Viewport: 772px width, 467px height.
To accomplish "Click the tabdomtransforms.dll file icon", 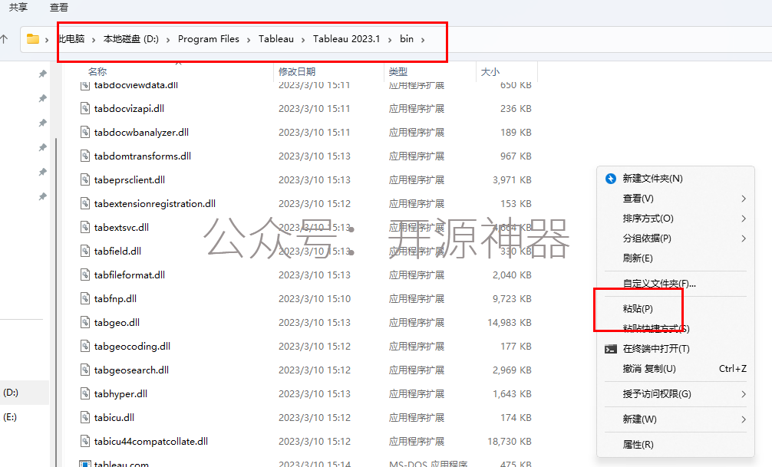I will (85, 156).
